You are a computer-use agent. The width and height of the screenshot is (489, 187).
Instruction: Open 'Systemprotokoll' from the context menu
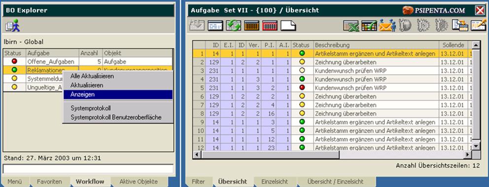90,109
